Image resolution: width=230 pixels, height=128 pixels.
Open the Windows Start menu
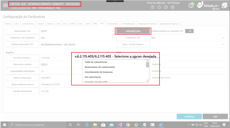coord(4,125)
